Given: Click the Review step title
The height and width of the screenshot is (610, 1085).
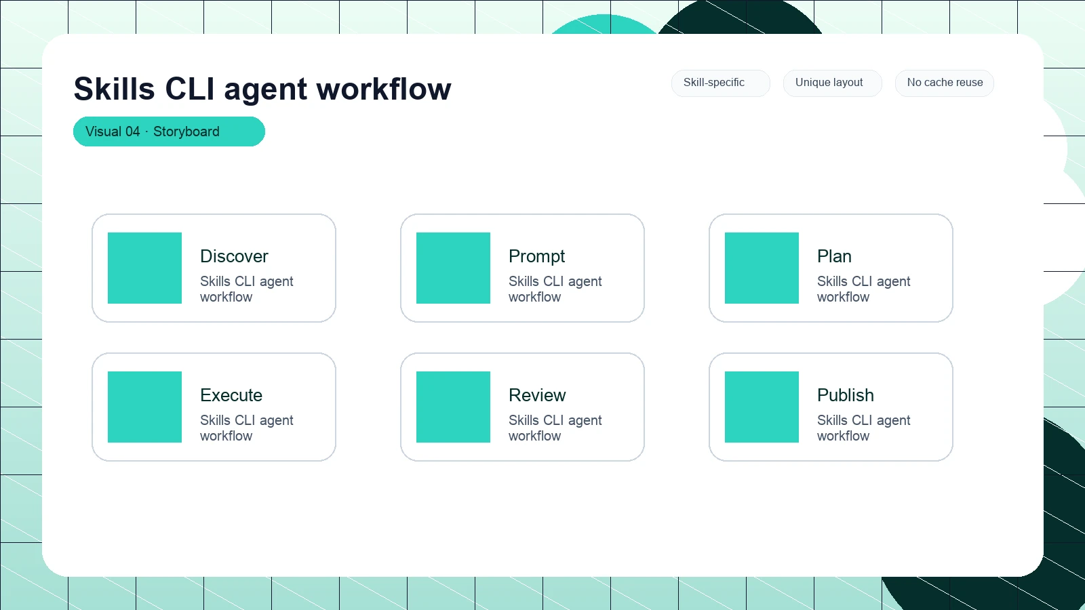Looking at the screenshot, I should point(537,395).
